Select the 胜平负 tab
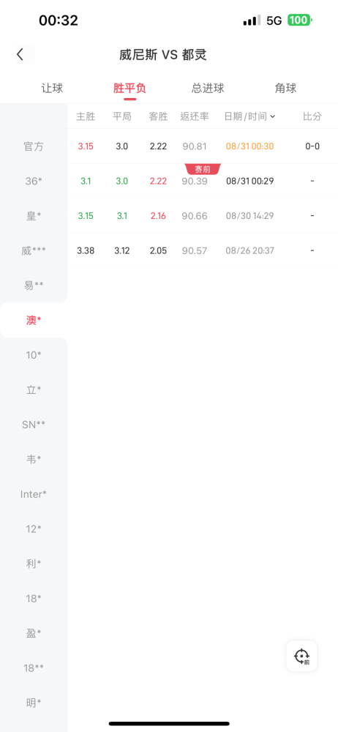Viewport: 338px width, 732px height. 129,88
